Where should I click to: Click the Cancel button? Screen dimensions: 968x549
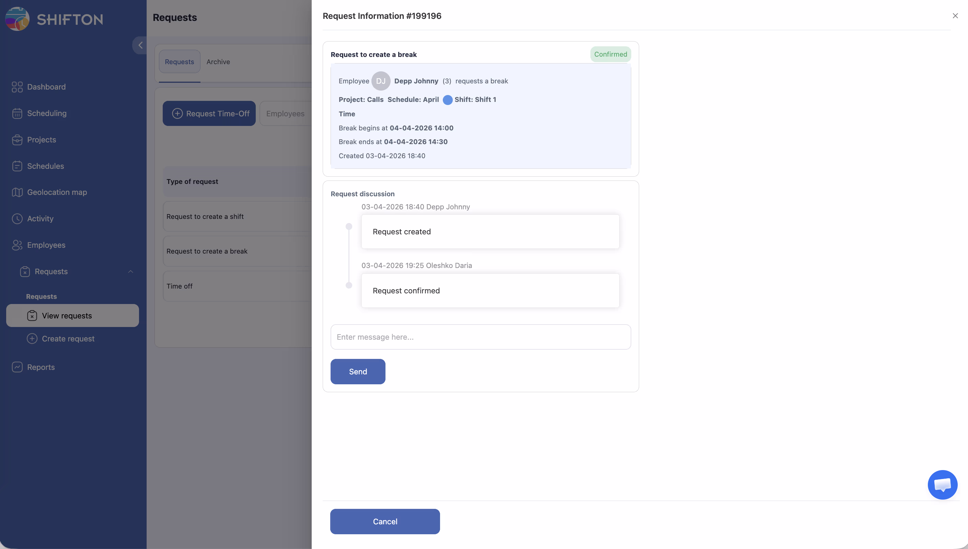coord(385,522)
